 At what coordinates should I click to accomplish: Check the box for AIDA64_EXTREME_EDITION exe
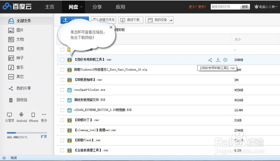click(x=62, y=110)
